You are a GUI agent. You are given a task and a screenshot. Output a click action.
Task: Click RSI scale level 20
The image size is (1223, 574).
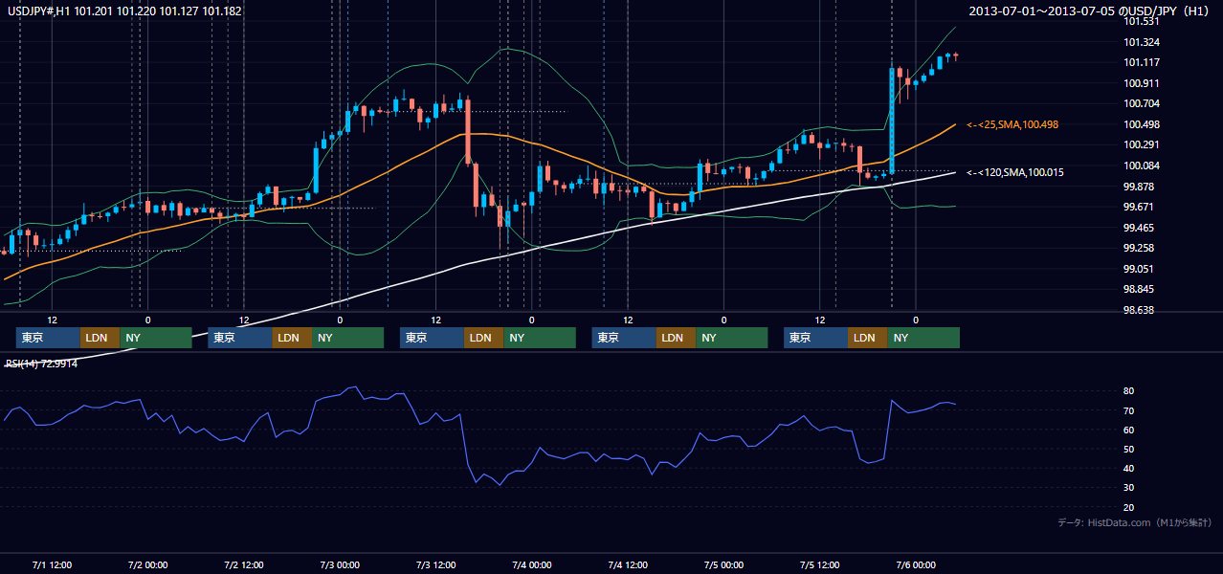(1128, 507)
